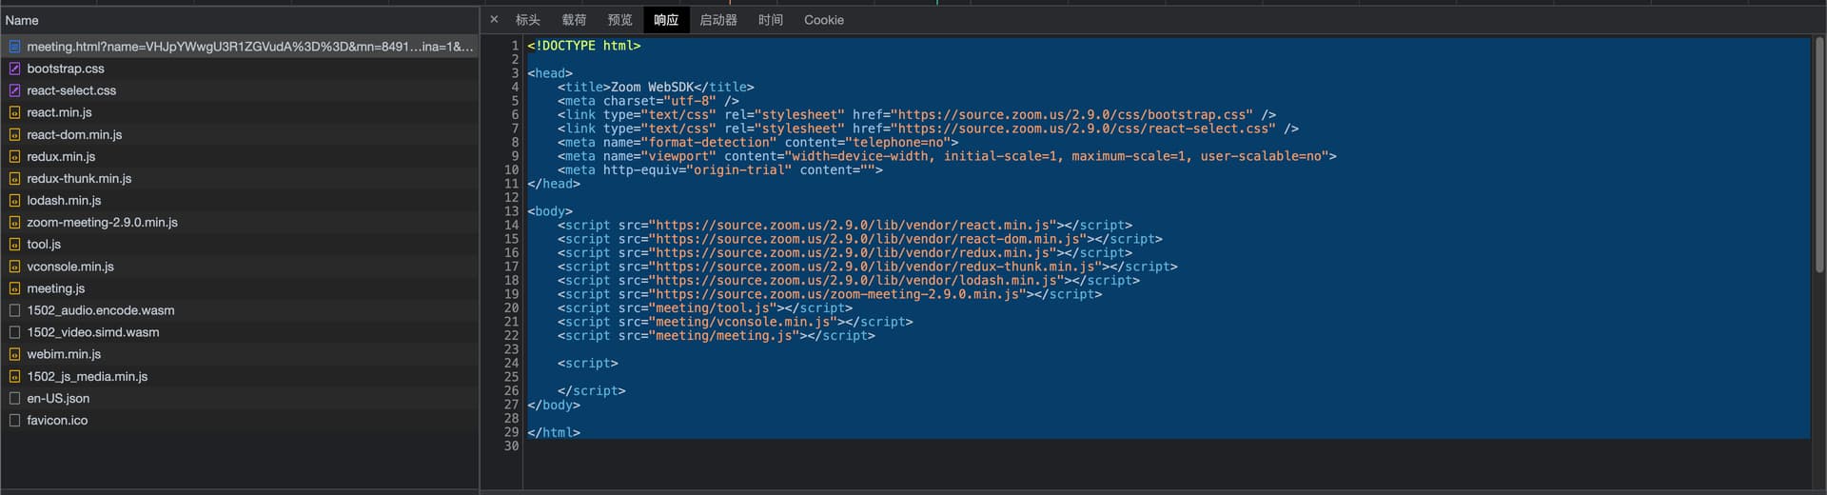
Task: Click the script icon beside tool.js
Action: tap(14, 244)
